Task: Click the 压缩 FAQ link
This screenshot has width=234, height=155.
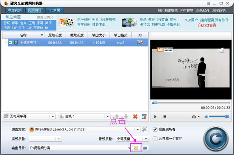Action: (x=32, y=23)
